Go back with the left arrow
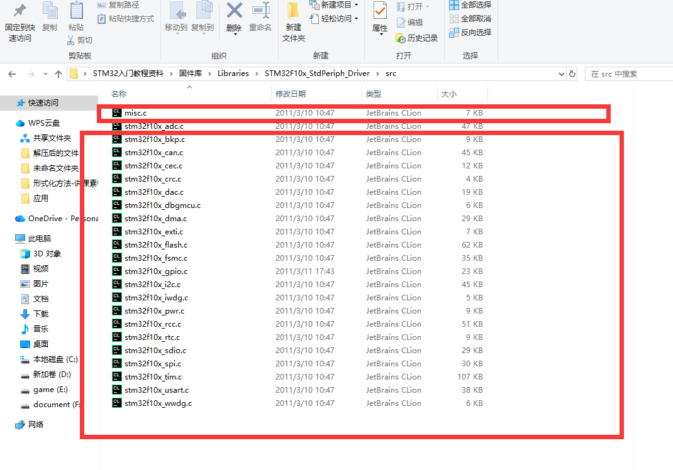 pyautogui.click(x=12, y=74)
